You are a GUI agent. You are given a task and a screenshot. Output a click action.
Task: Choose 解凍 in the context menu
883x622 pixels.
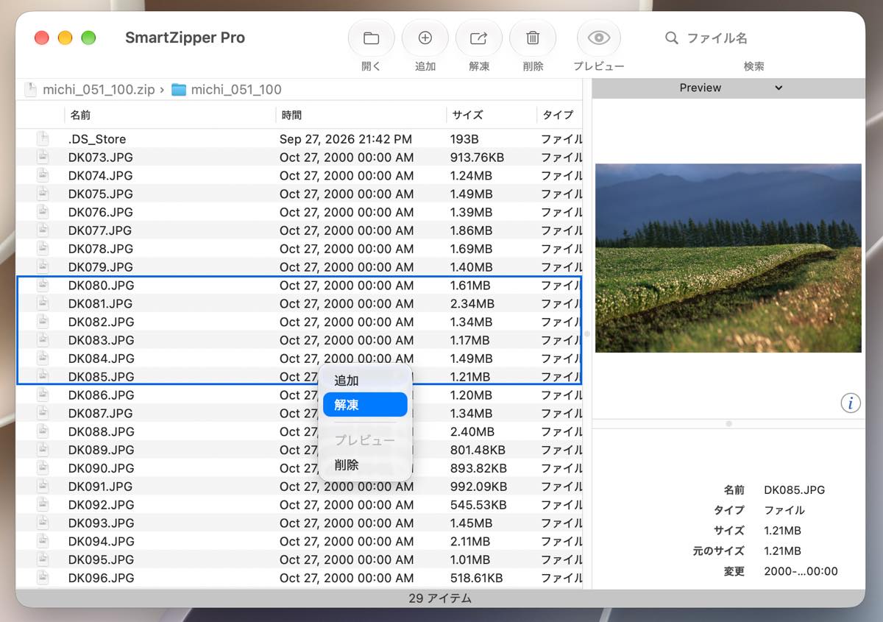coord(365,405)
